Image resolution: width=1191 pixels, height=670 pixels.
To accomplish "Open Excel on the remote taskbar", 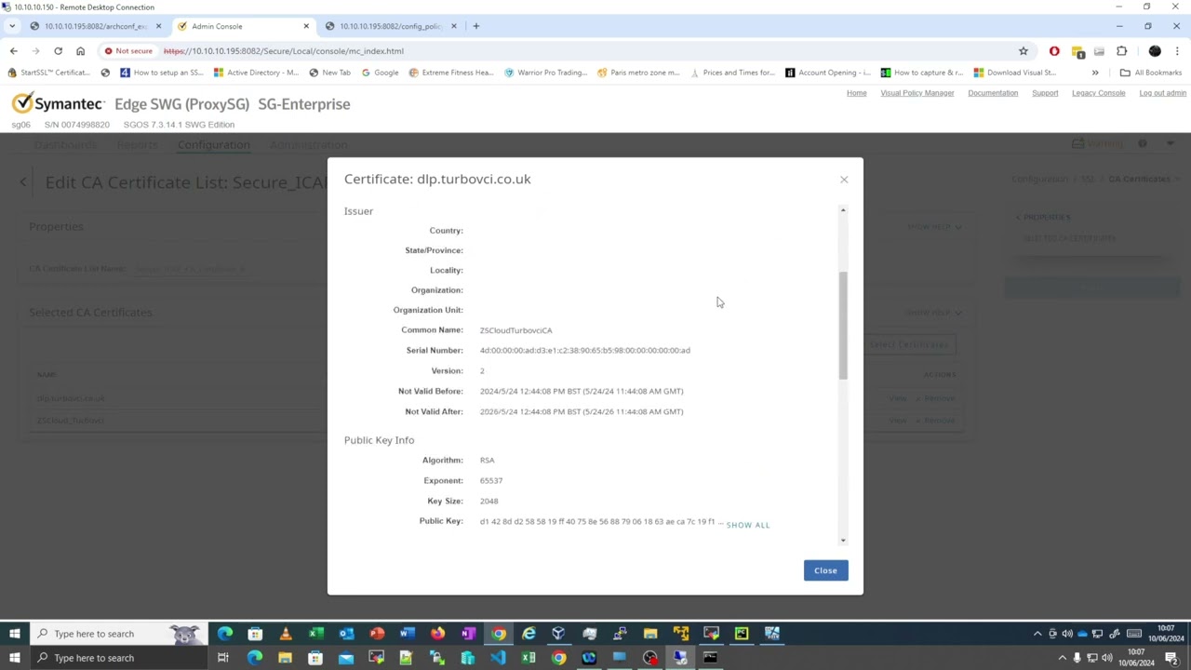I will (x=316, y=634).
